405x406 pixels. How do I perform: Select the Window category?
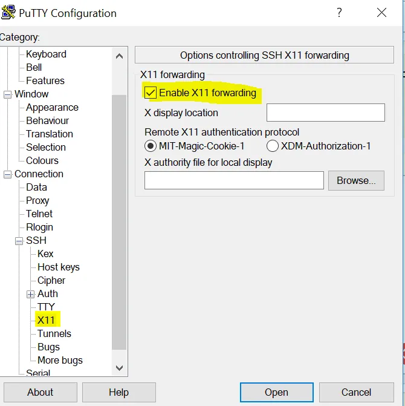tap(31, 94)
